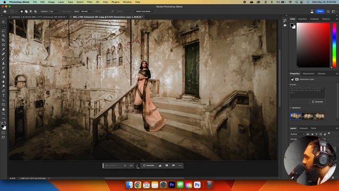Open the Filter menu
339x191 pixels.
(90, 2)
